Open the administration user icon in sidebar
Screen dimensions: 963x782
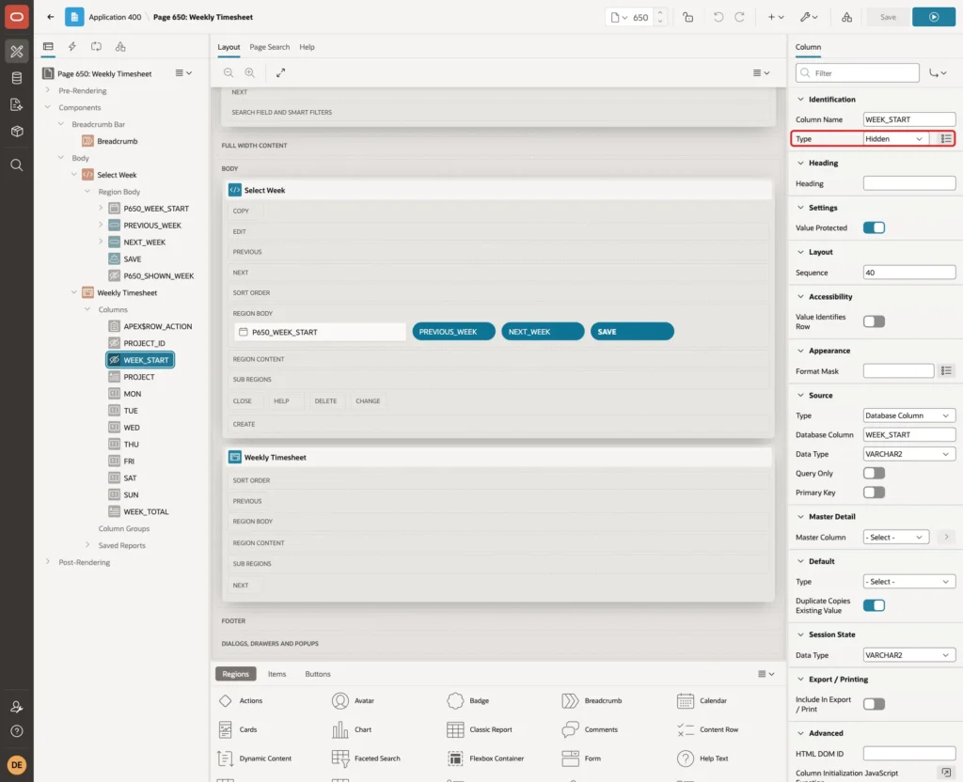tap(17, 707)
